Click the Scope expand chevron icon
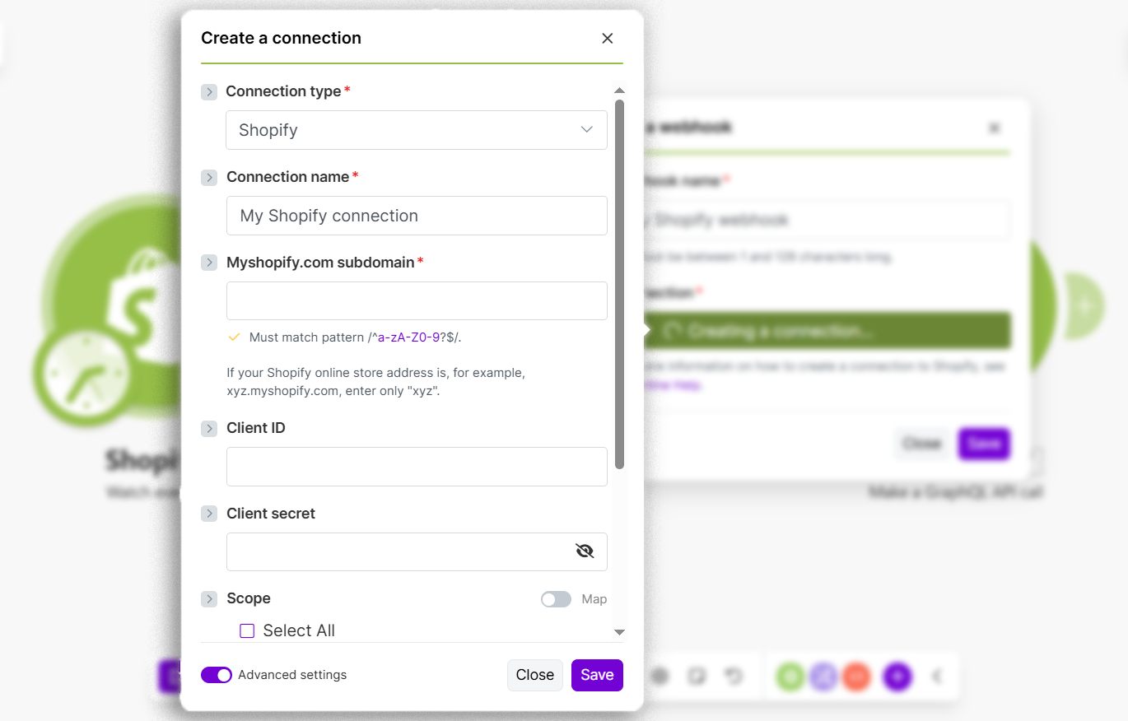 [209, 599]
